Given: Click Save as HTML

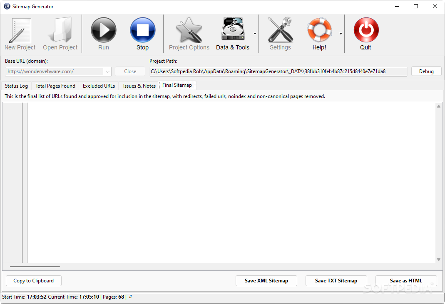Looking at the screenshot, I should point(406,280).
